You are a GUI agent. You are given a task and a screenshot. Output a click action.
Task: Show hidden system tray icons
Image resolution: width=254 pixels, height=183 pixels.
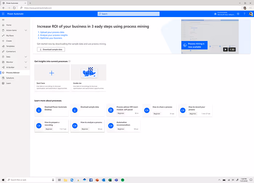coord(219,180)
